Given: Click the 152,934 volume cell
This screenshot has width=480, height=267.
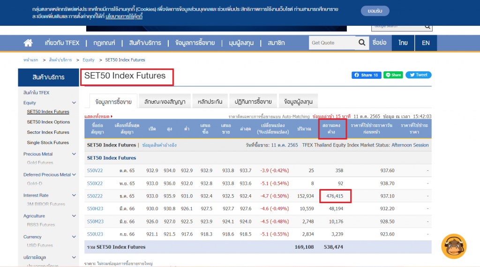Looking at the screenshot, I should 306,196.
